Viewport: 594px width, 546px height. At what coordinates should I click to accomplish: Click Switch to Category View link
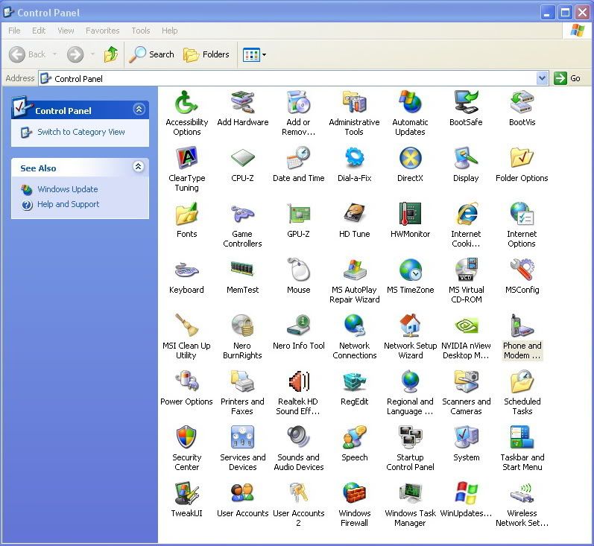80,132
